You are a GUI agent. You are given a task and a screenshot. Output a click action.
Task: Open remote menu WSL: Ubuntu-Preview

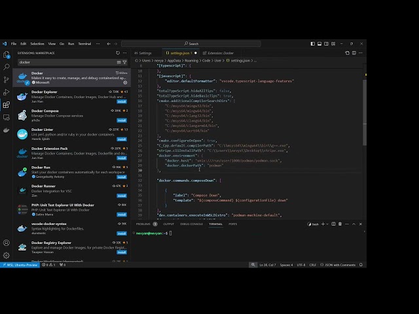coord(20,265)
